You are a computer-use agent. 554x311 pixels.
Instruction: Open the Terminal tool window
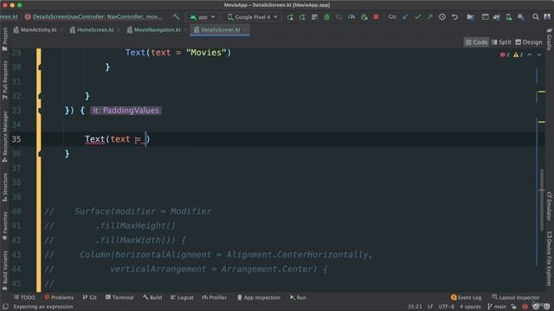coord(119,297)
